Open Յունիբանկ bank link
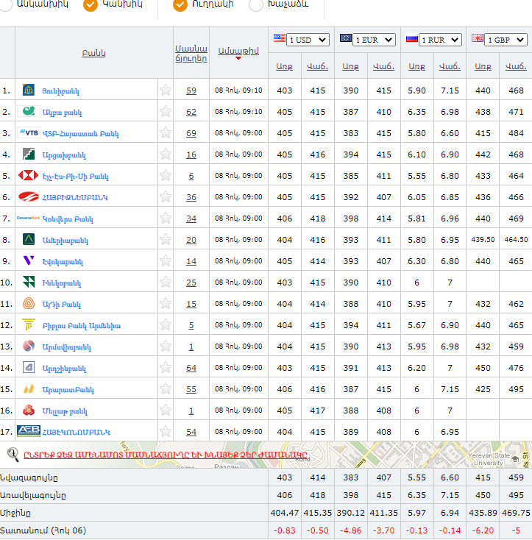This screenshot has width=532, height=540. [60, 91]
